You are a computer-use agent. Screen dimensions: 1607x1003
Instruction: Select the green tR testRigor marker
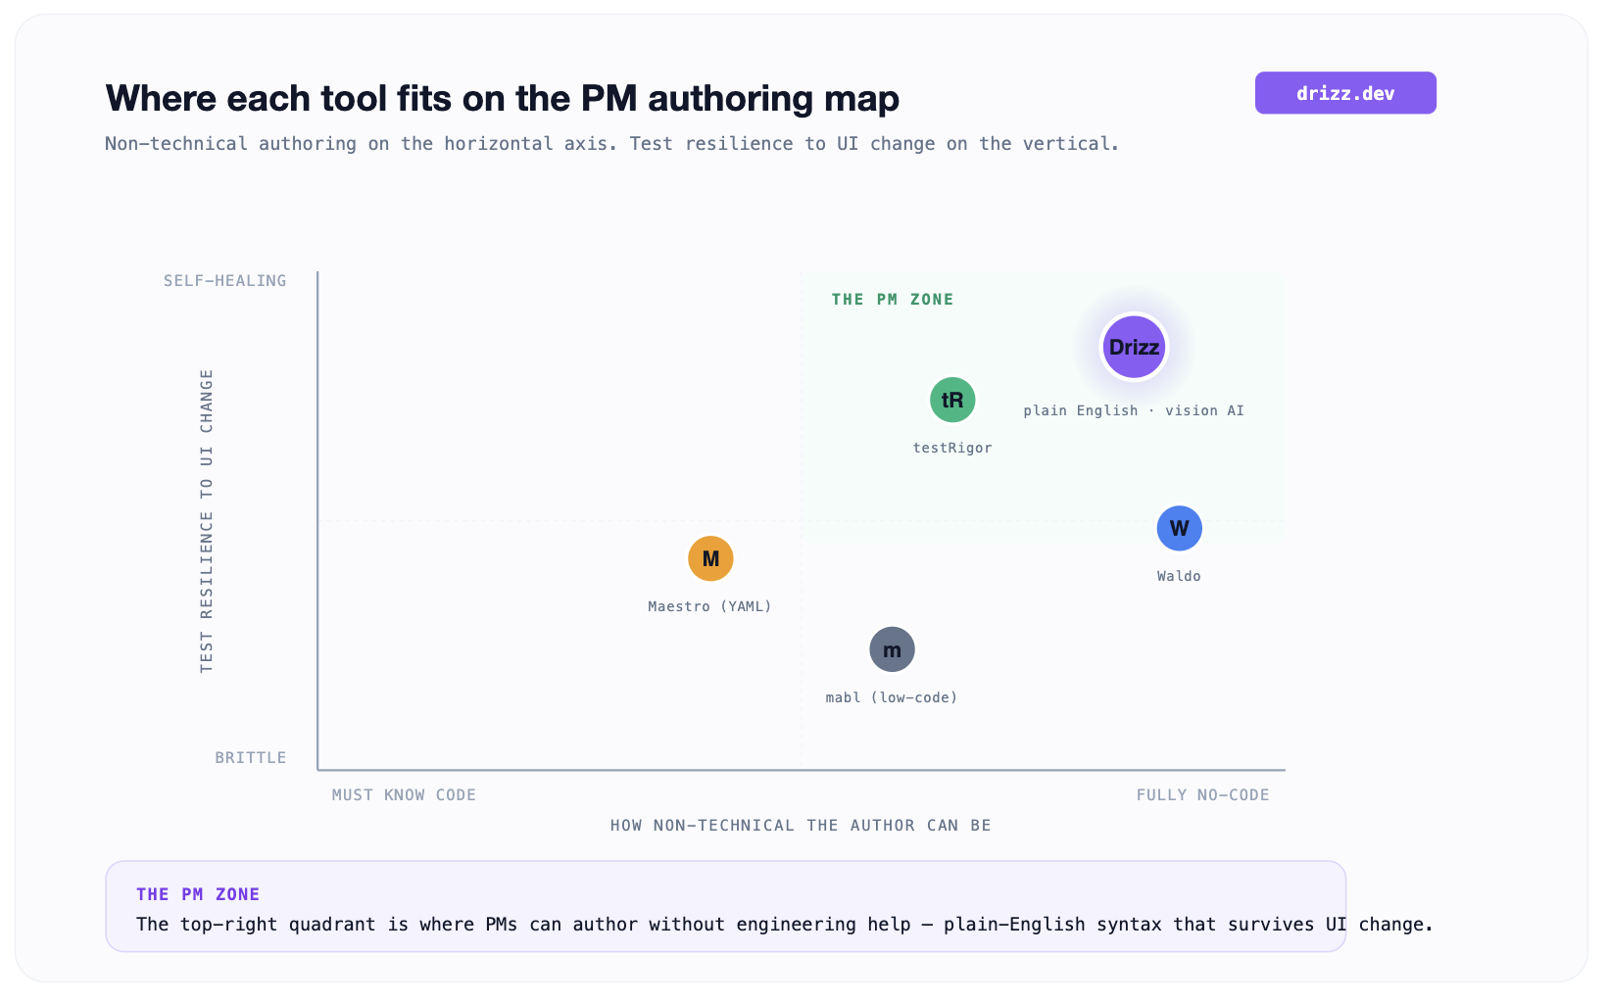tap(952, 400)
